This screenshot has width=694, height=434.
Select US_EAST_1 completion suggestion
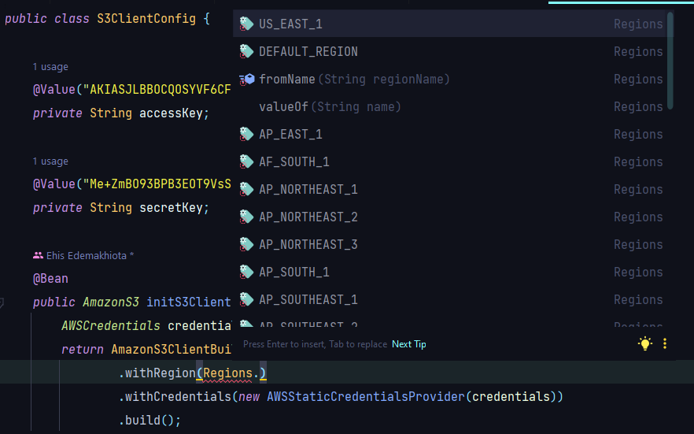pyautogui.click(x=450, y=24)
